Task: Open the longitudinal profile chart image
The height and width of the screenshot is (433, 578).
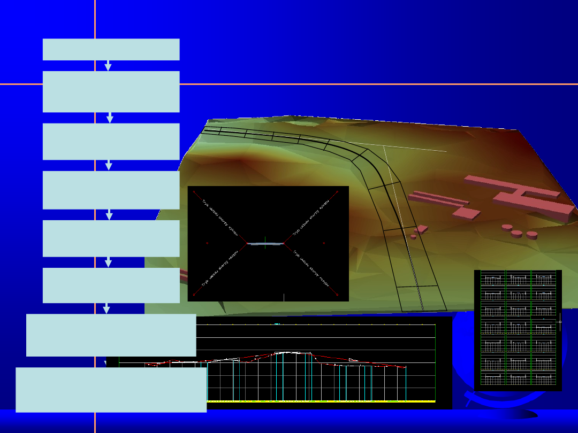Action: tap(321, 364)
